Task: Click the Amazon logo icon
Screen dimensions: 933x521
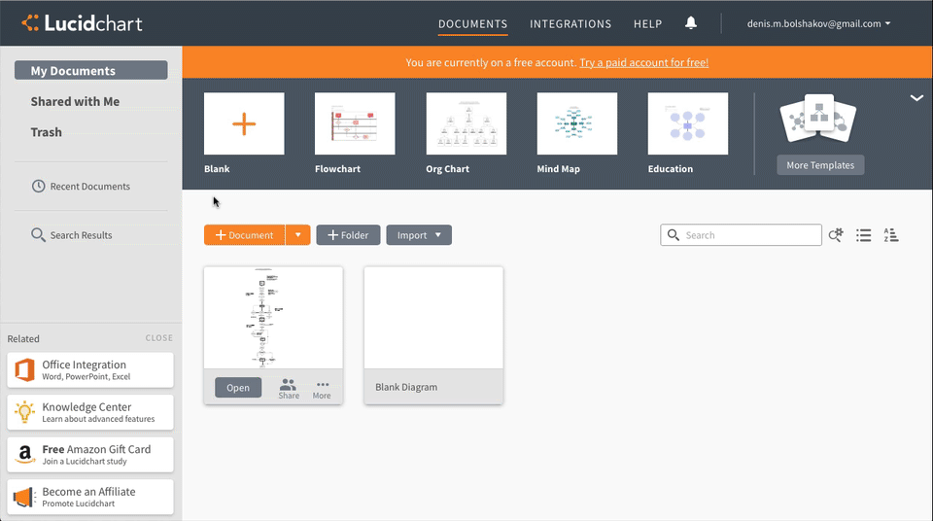Action: tap(24, 454)
